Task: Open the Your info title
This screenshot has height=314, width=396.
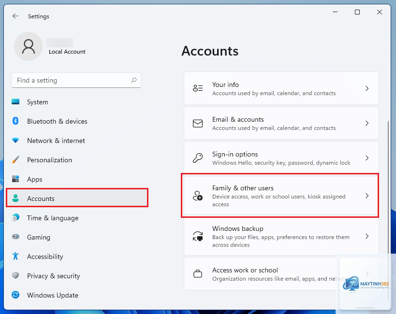Action: (225, 85)
